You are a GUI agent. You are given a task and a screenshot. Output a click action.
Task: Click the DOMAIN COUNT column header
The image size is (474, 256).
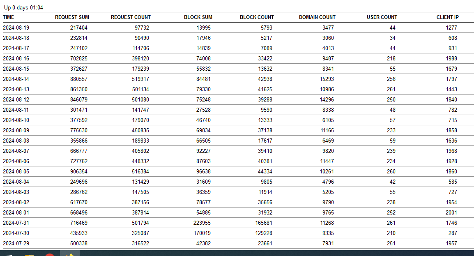[317, 17]
